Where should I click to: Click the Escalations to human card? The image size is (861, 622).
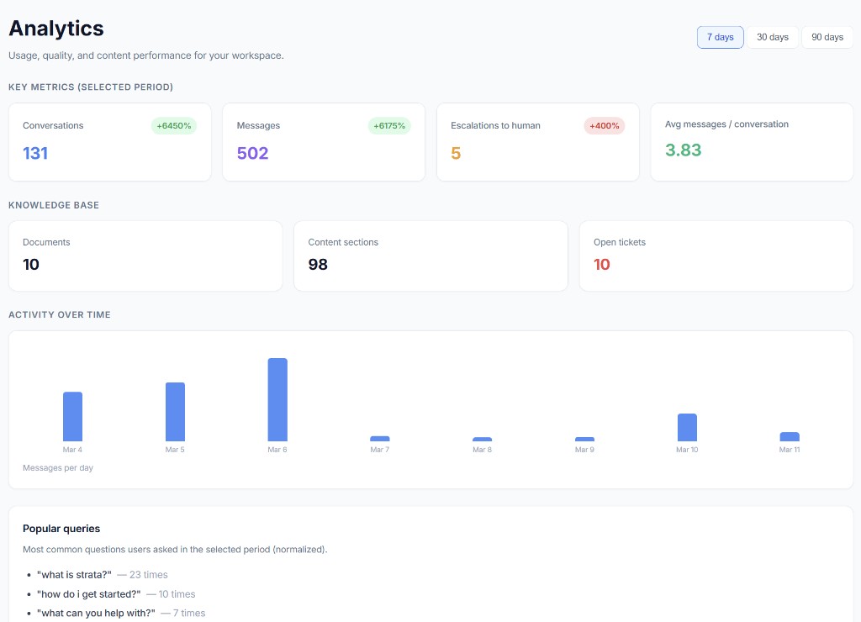pyautogui.click(x=537, y=141)
